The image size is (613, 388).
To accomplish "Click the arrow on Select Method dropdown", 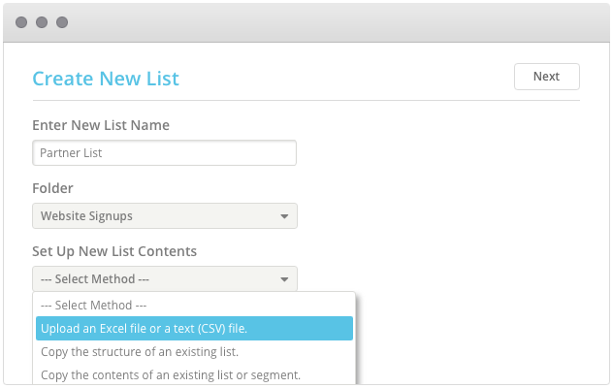I will (x=284, y=279).
